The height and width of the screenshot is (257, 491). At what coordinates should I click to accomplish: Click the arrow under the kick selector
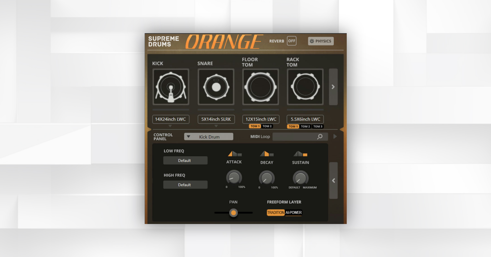[x=170, y=126]
